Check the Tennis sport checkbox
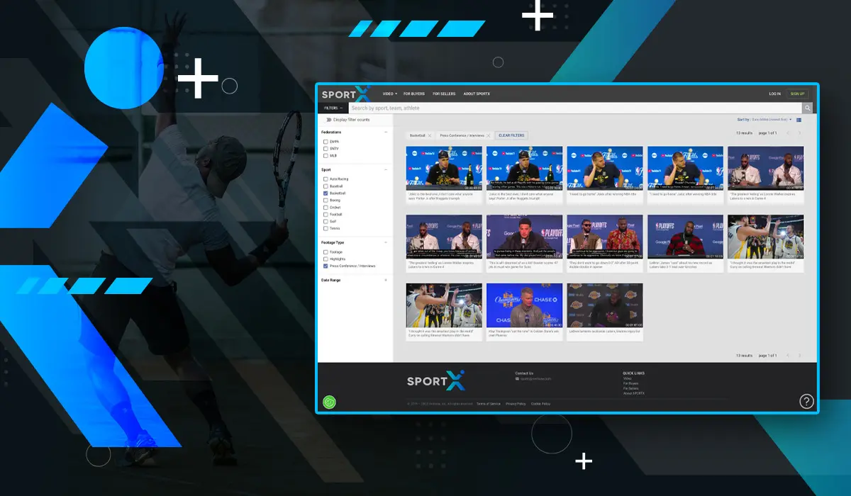The width and height of the screenshot is (851, 496). point(326,228)
